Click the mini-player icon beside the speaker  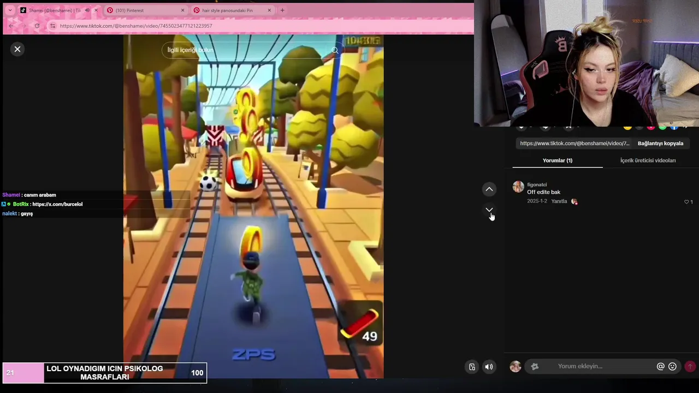(472, 367)
